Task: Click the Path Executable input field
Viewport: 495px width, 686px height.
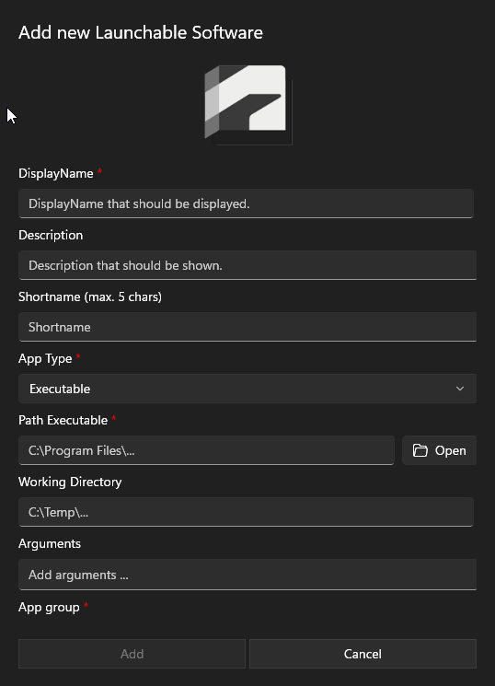Action: [206, 450]
